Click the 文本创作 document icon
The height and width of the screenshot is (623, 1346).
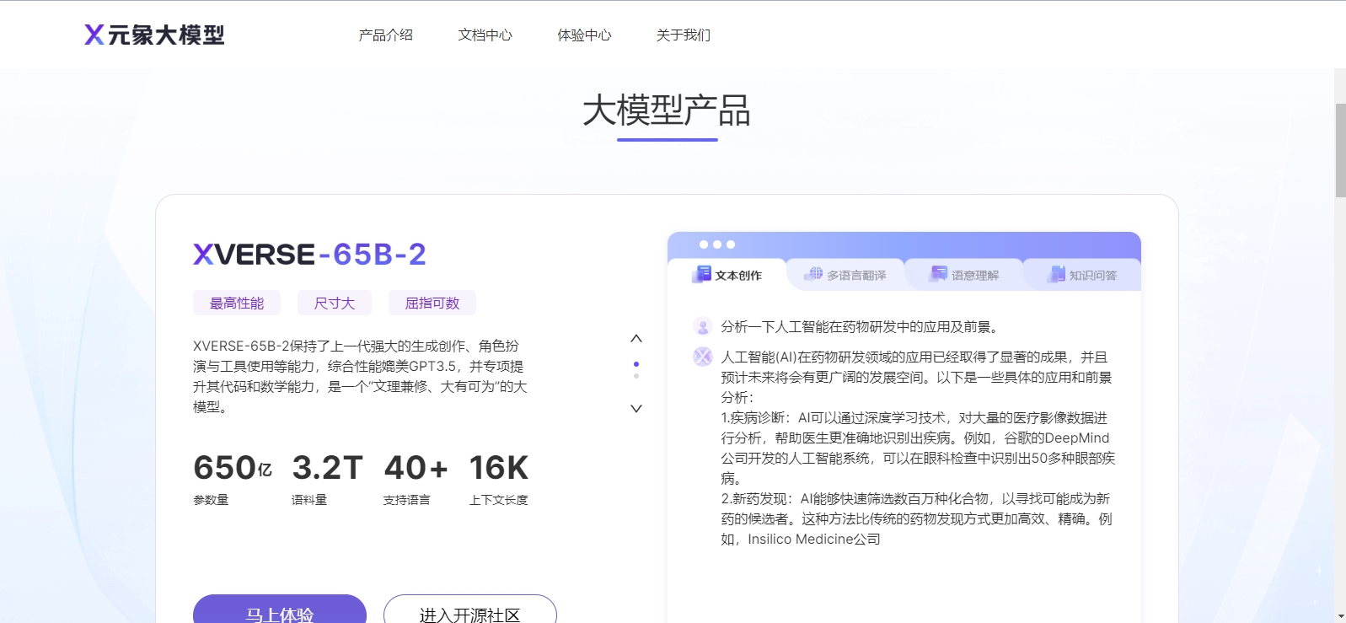coord(701,274)
